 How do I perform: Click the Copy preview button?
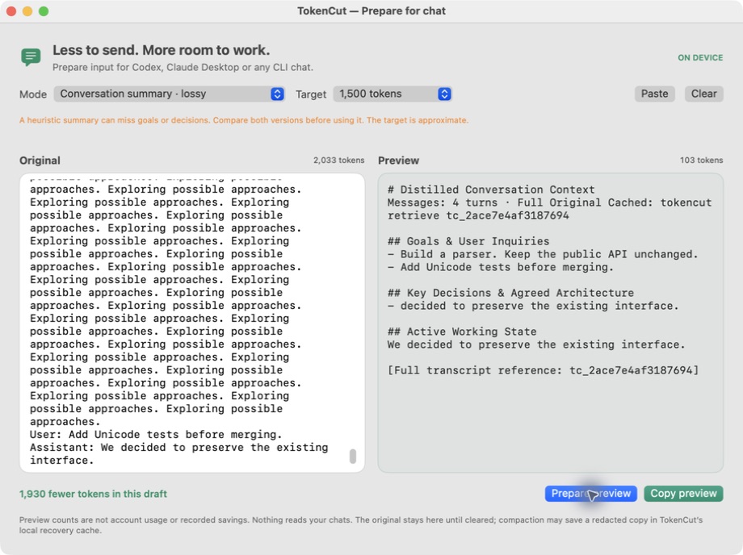click(x=683, y=494)
